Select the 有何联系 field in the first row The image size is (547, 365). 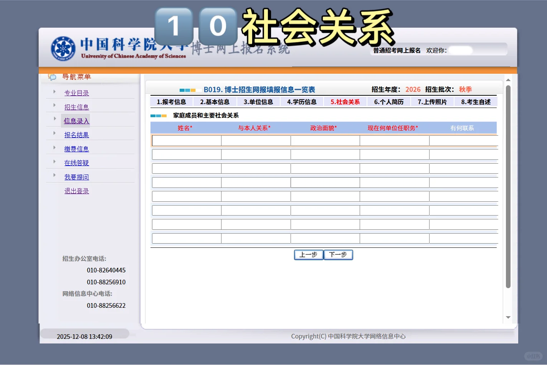pos(464,141)
